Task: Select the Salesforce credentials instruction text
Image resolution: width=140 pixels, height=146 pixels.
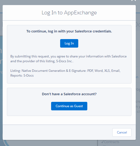Action: tap(69, 31)
